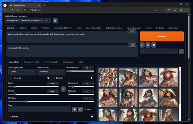Adjust the CFG Scale slider
This screenshot has width=193, height=124.
tap(51, 102)
